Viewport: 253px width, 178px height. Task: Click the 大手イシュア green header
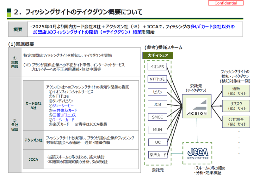(158, 55)
